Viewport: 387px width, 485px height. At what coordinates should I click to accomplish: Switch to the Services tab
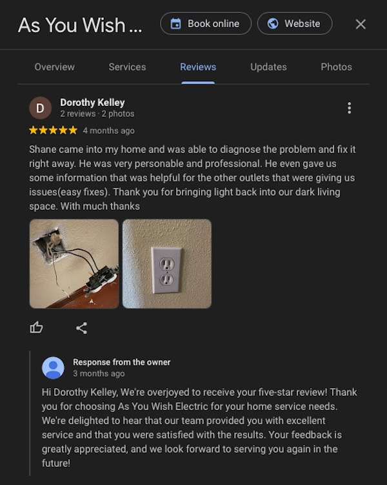[127, 67]
